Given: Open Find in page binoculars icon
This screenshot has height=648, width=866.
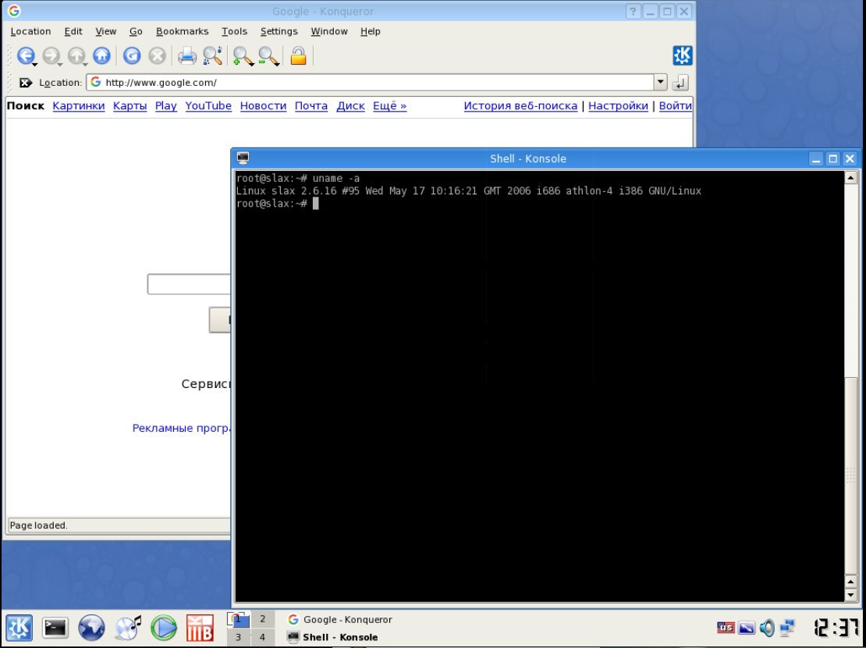Looking at the screenshot, I should point(212,55).
